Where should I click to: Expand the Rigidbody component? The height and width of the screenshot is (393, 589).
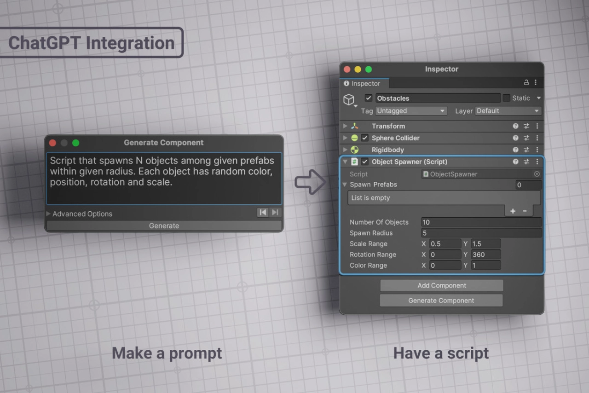(x=345, y=150)
